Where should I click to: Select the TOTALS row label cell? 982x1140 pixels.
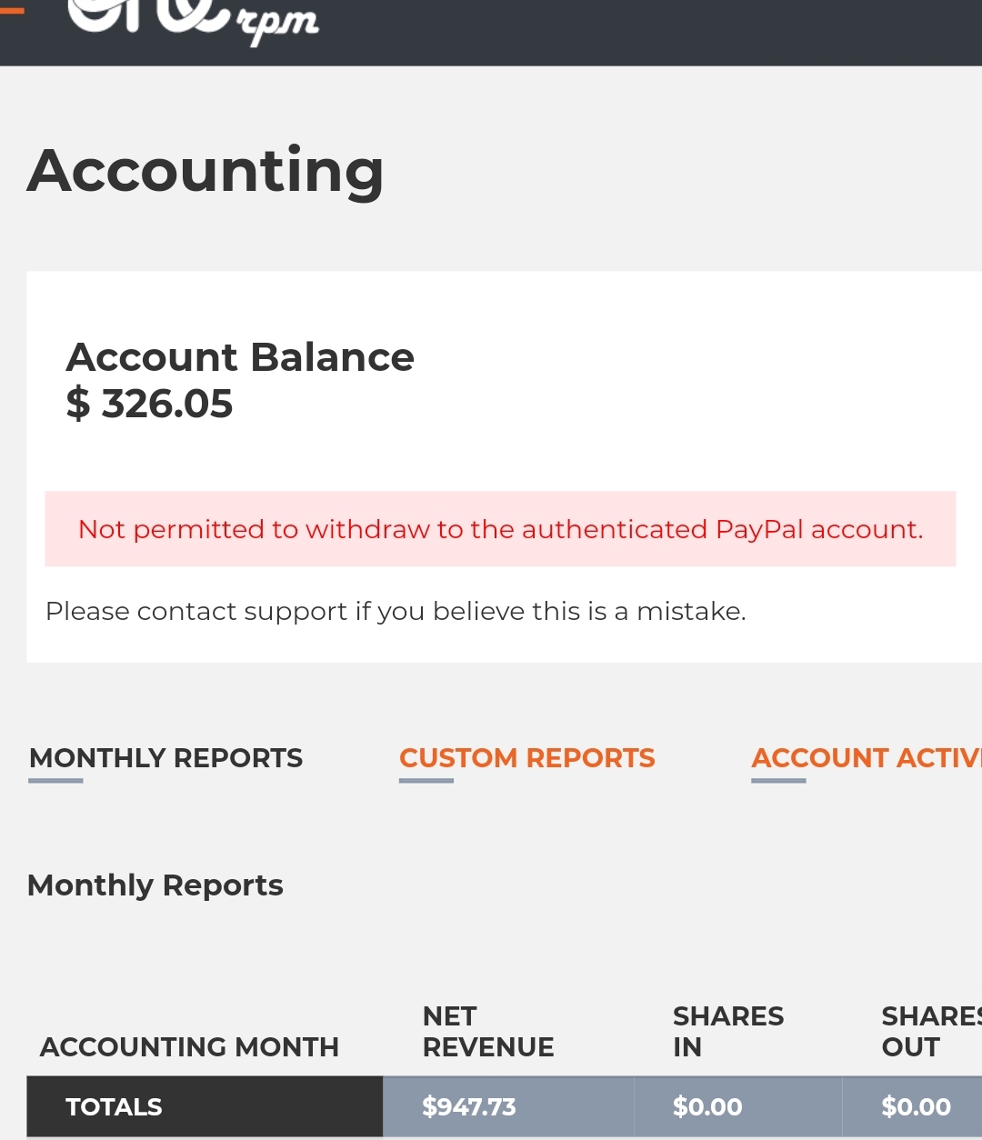[x=205, y=1106]
